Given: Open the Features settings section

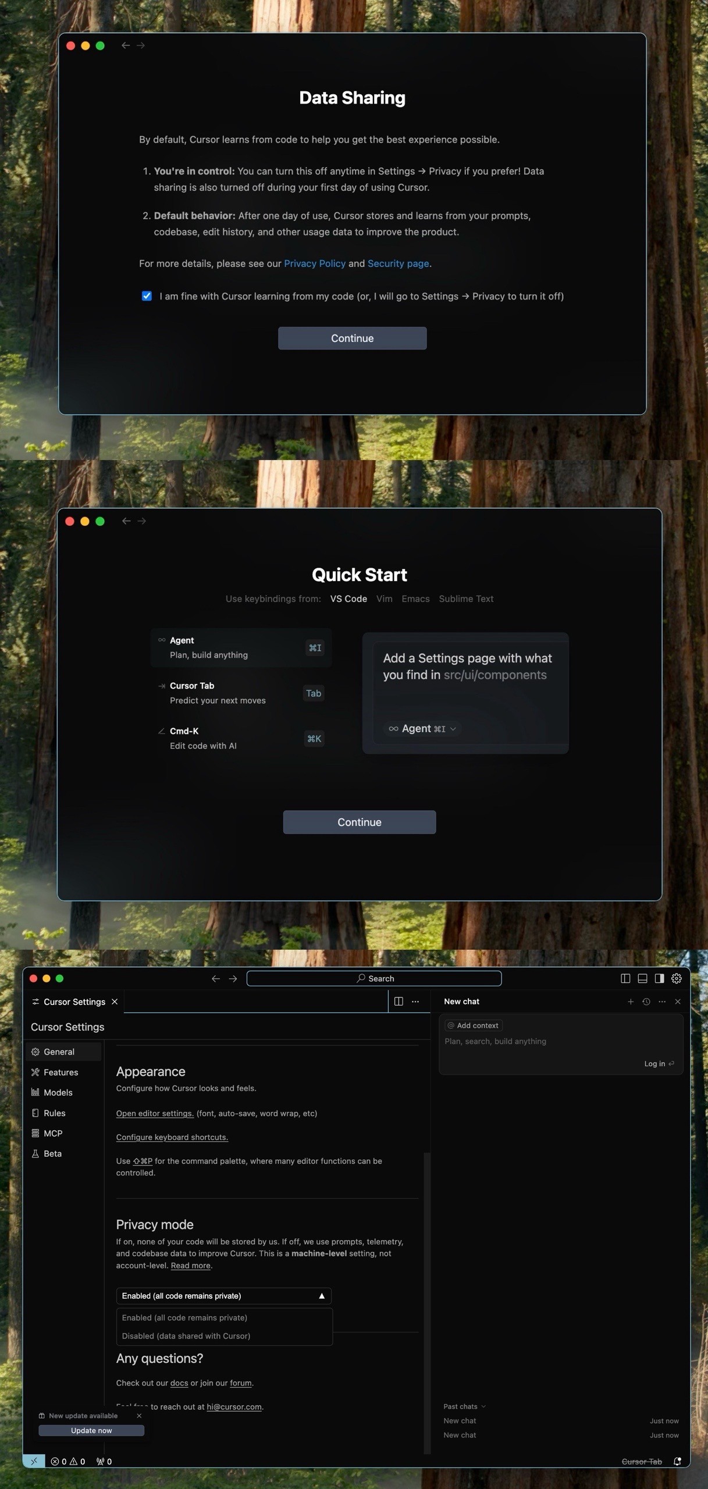Looking at the screenshot, I should (x=63, y=1072).
